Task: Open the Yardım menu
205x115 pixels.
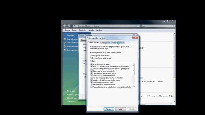Action: coord(99,30)
